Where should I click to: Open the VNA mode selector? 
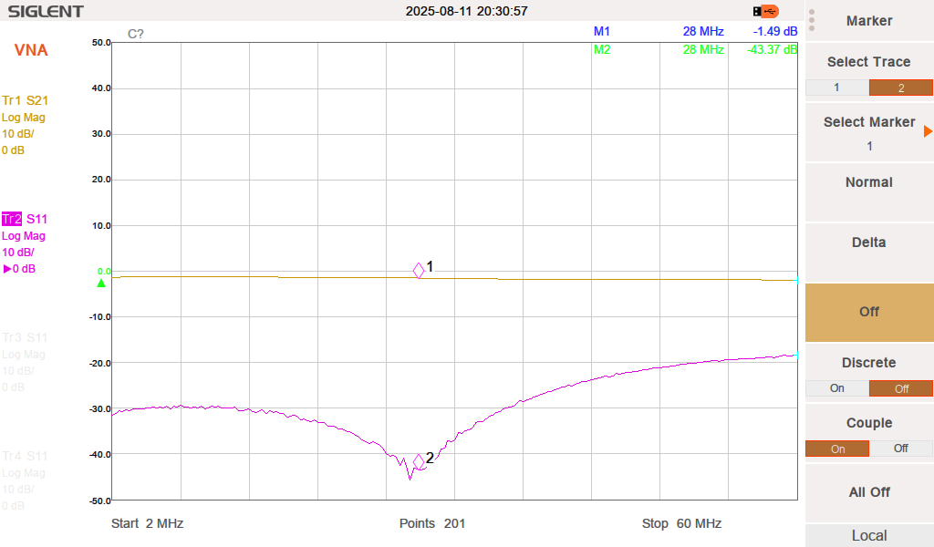click(29, 50)
